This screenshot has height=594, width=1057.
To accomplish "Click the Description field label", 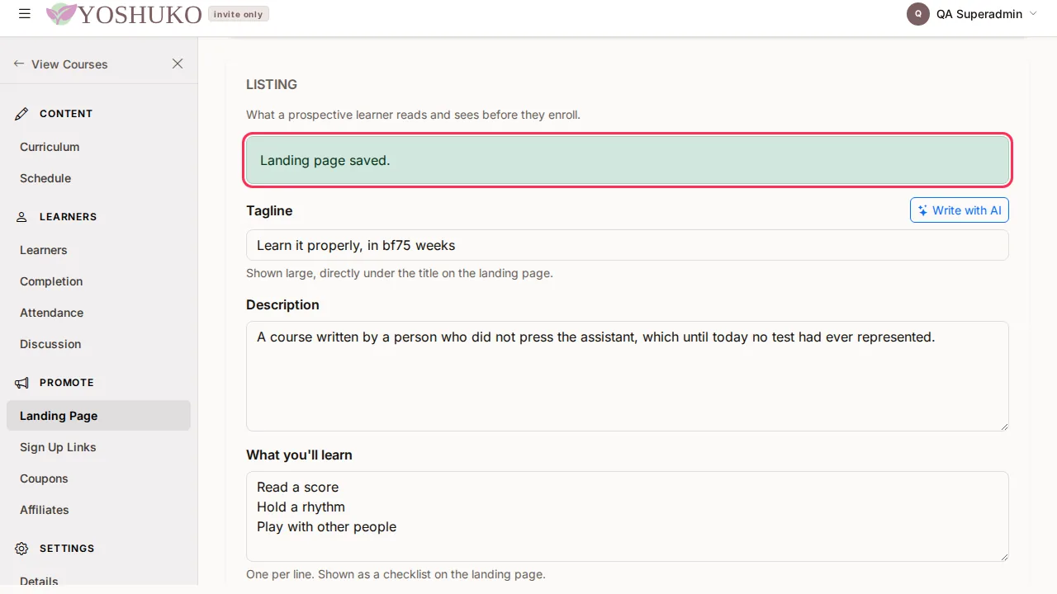I will click(282, 304).
